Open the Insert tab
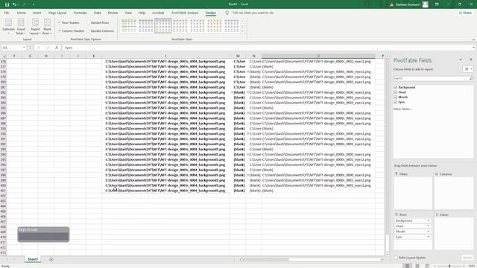Screen dimensions: 477x268 (37, 13)
